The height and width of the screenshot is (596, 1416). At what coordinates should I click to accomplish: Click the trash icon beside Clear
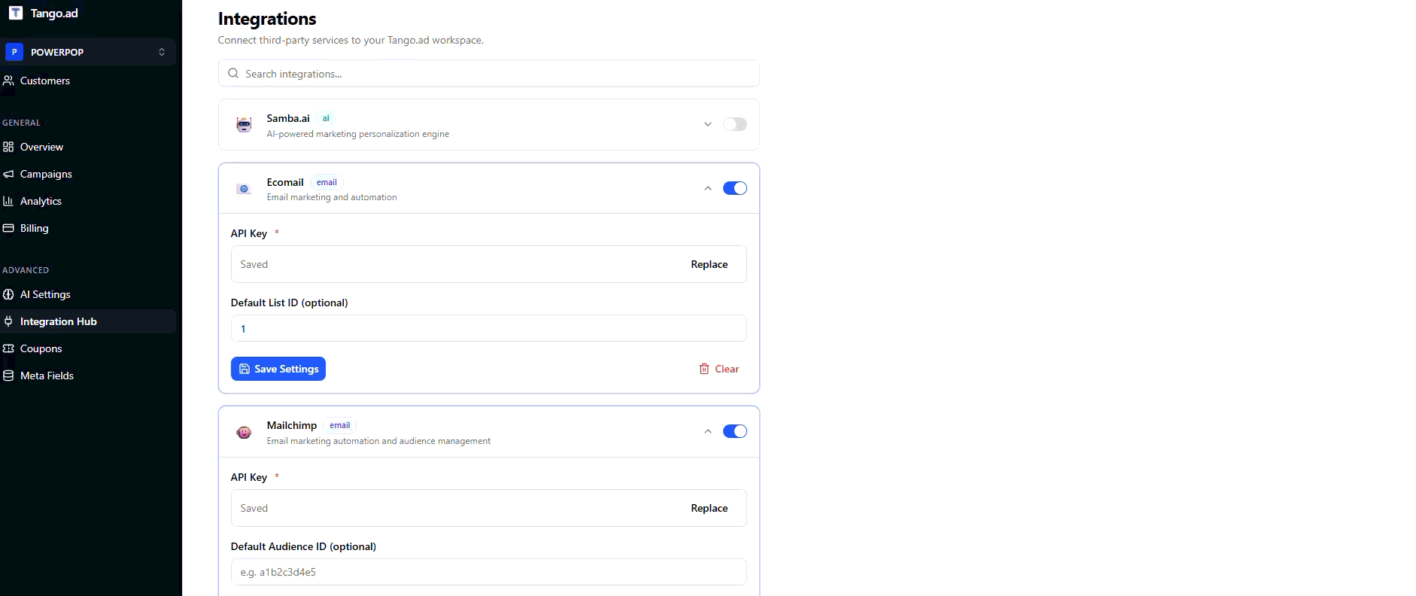click(x=704, y=369)
